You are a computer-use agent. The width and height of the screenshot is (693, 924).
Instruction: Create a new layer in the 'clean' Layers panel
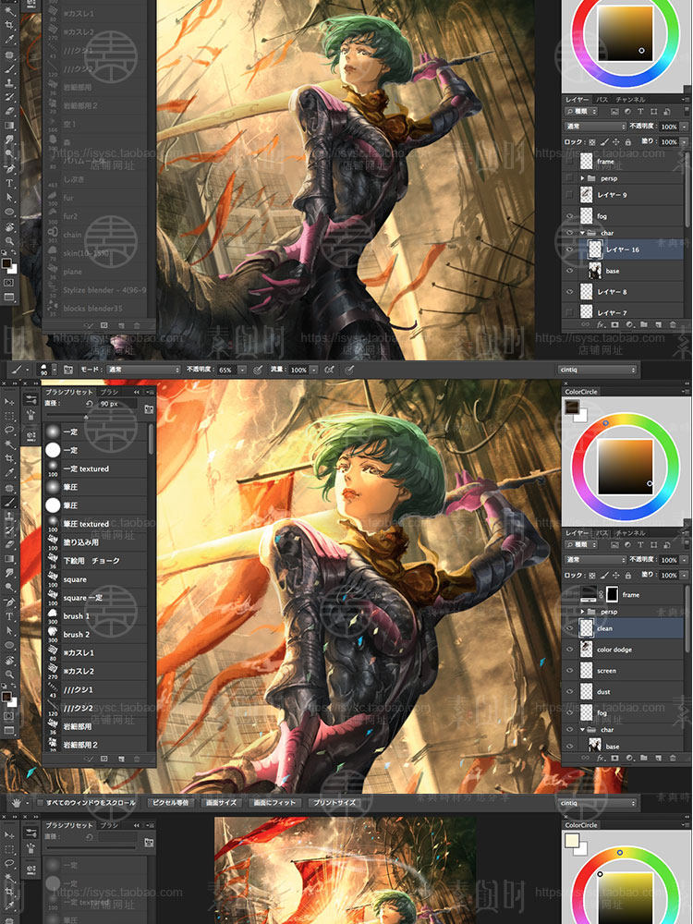(658, 759)
